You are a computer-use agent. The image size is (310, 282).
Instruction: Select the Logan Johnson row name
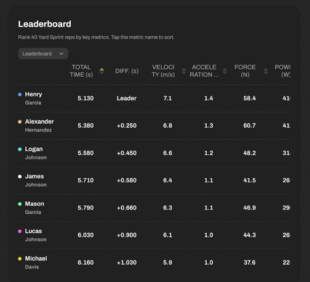click(36, 153)
